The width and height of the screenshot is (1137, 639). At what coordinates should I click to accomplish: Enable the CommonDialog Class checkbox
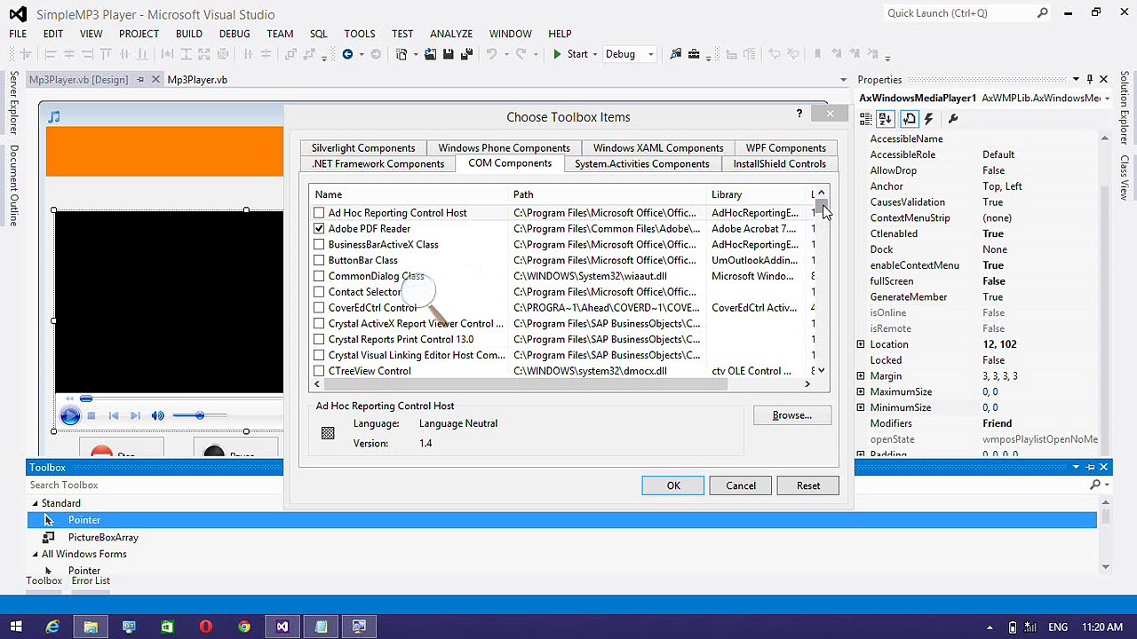319,276
